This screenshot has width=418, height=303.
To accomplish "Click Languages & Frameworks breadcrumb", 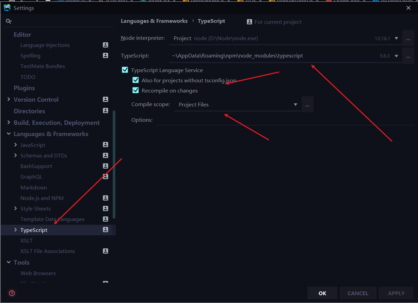I will 154,21.
